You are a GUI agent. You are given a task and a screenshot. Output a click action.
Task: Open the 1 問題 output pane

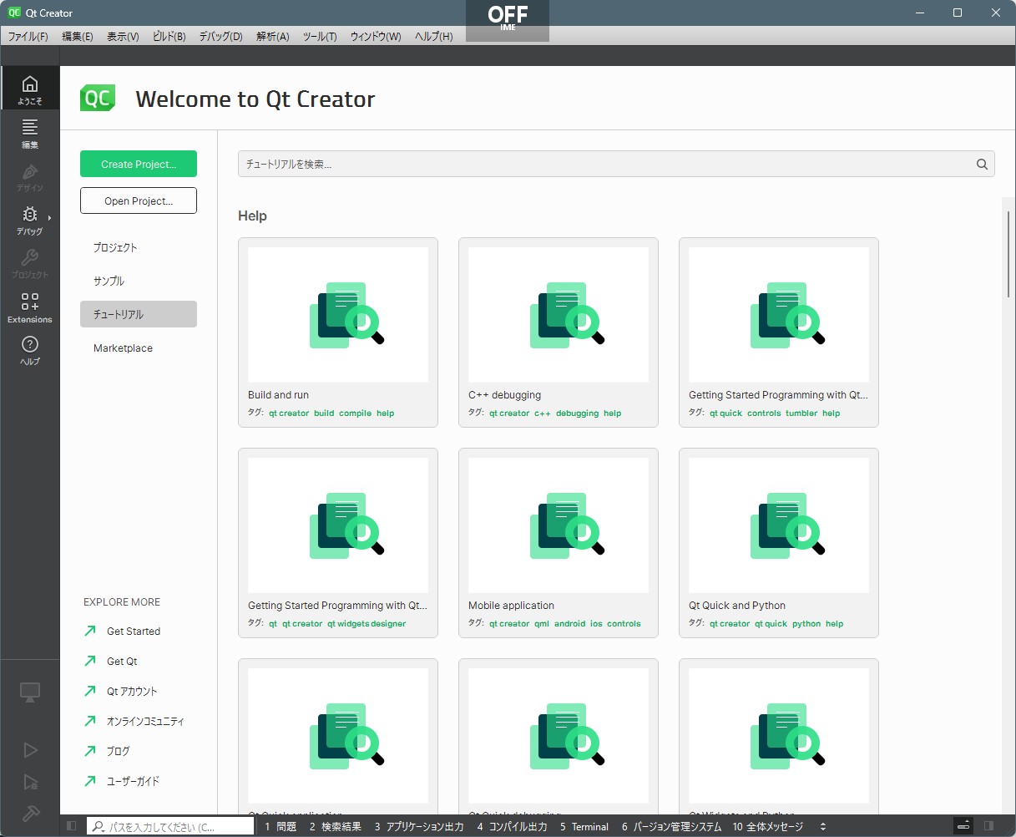pyautogui.click(x=281, y=827)
